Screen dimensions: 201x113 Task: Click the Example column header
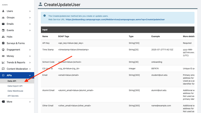155,36
